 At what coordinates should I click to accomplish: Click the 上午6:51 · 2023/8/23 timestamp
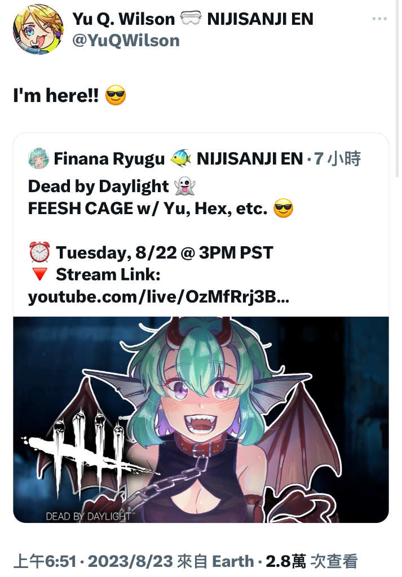click(x=93, y=562)
